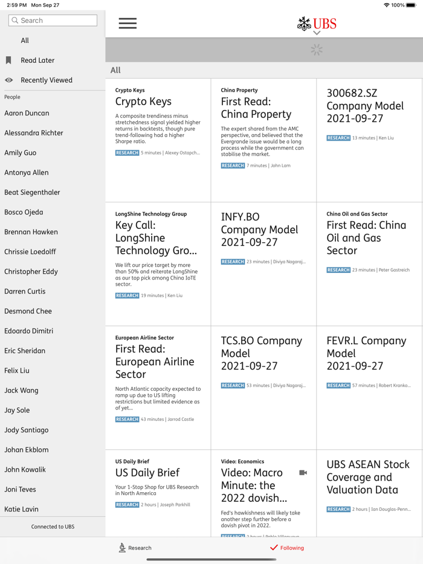Screen dimensions: 423x564
Task: Click the Following checkmark icon
Action: point(274,548)
